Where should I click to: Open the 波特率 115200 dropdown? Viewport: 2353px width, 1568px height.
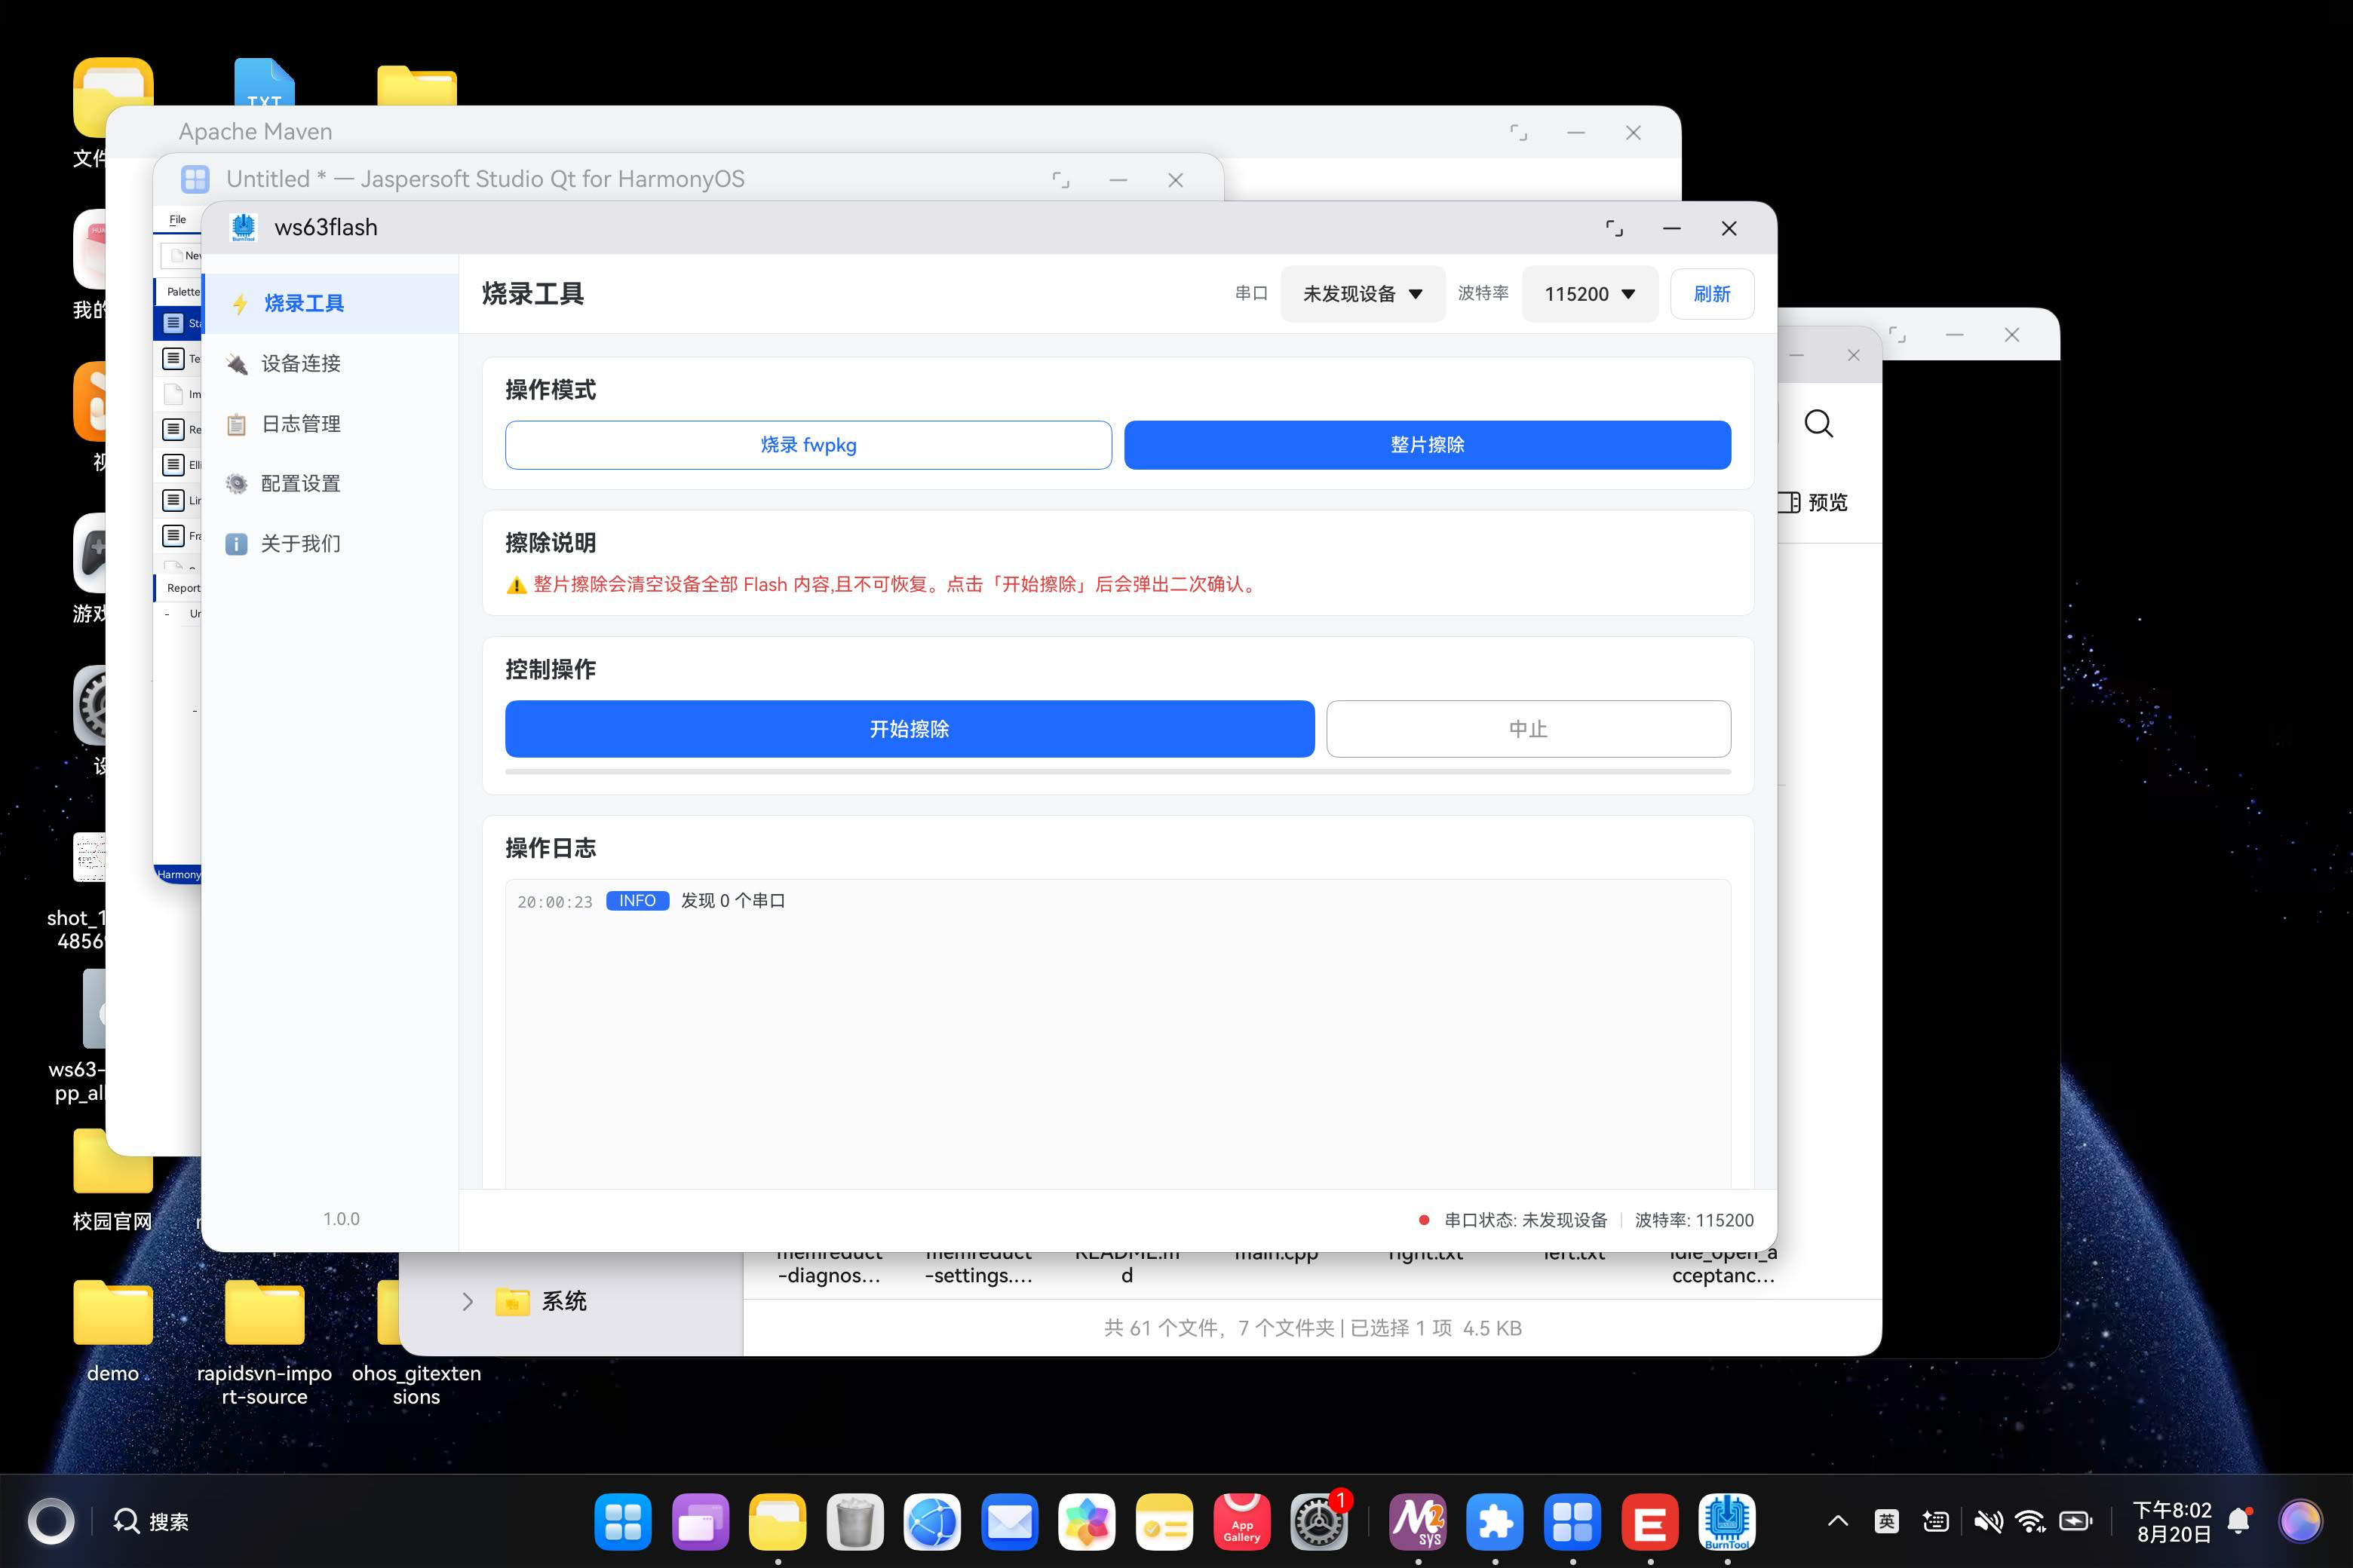(1590, 294)
